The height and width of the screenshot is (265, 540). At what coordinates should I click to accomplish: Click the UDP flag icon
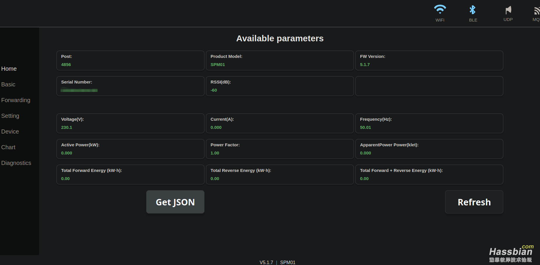pyautogui.click(x=508, y=10)
